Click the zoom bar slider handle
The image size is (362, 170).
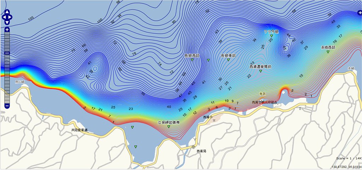[7, 53]
